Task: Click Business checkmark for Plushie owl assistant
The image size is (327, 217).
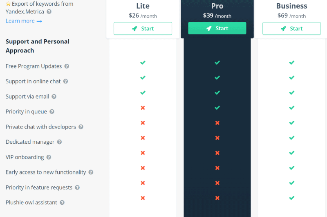Action: (292, 198)
